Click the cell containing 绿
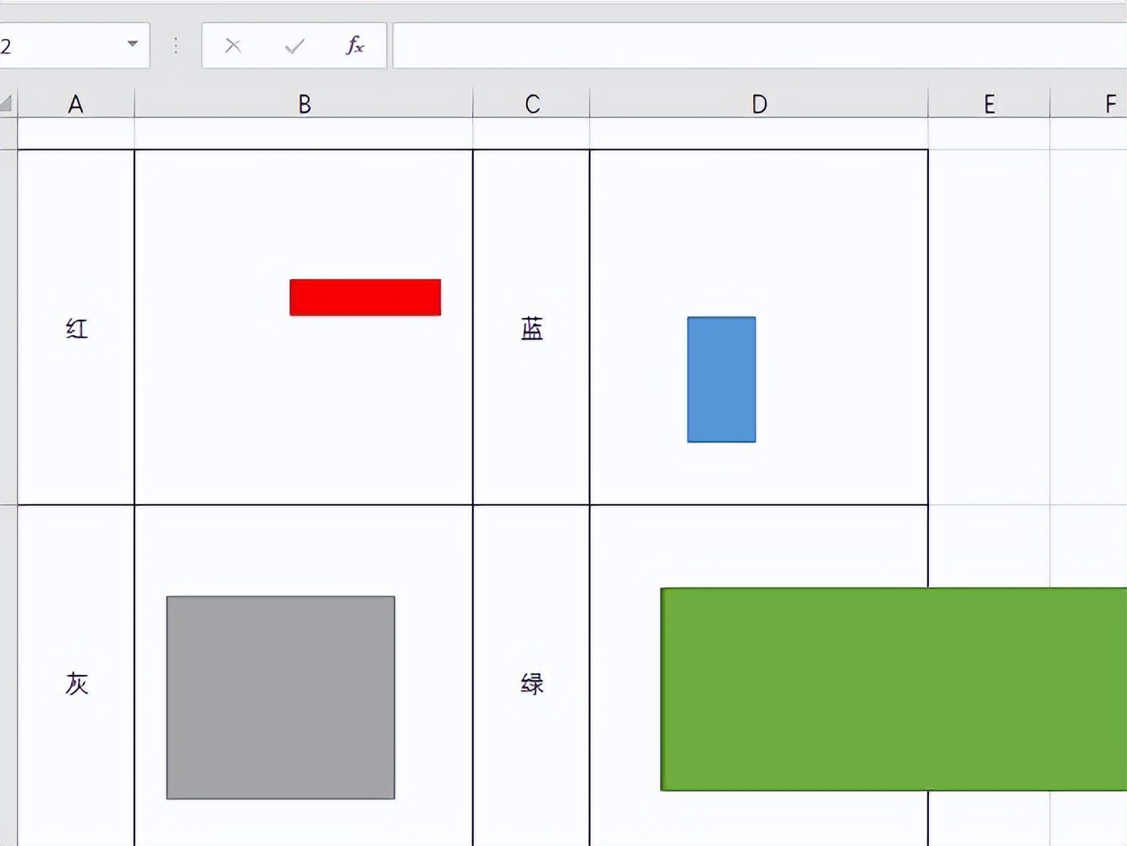Image resolution: width=1127 pixels, height=846 pixels. [531, 683]
